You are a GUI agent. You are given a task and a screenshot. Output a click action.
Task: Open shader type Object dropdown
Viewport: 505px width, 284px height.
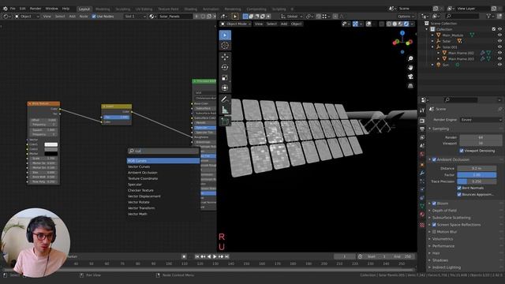point(27,17)
